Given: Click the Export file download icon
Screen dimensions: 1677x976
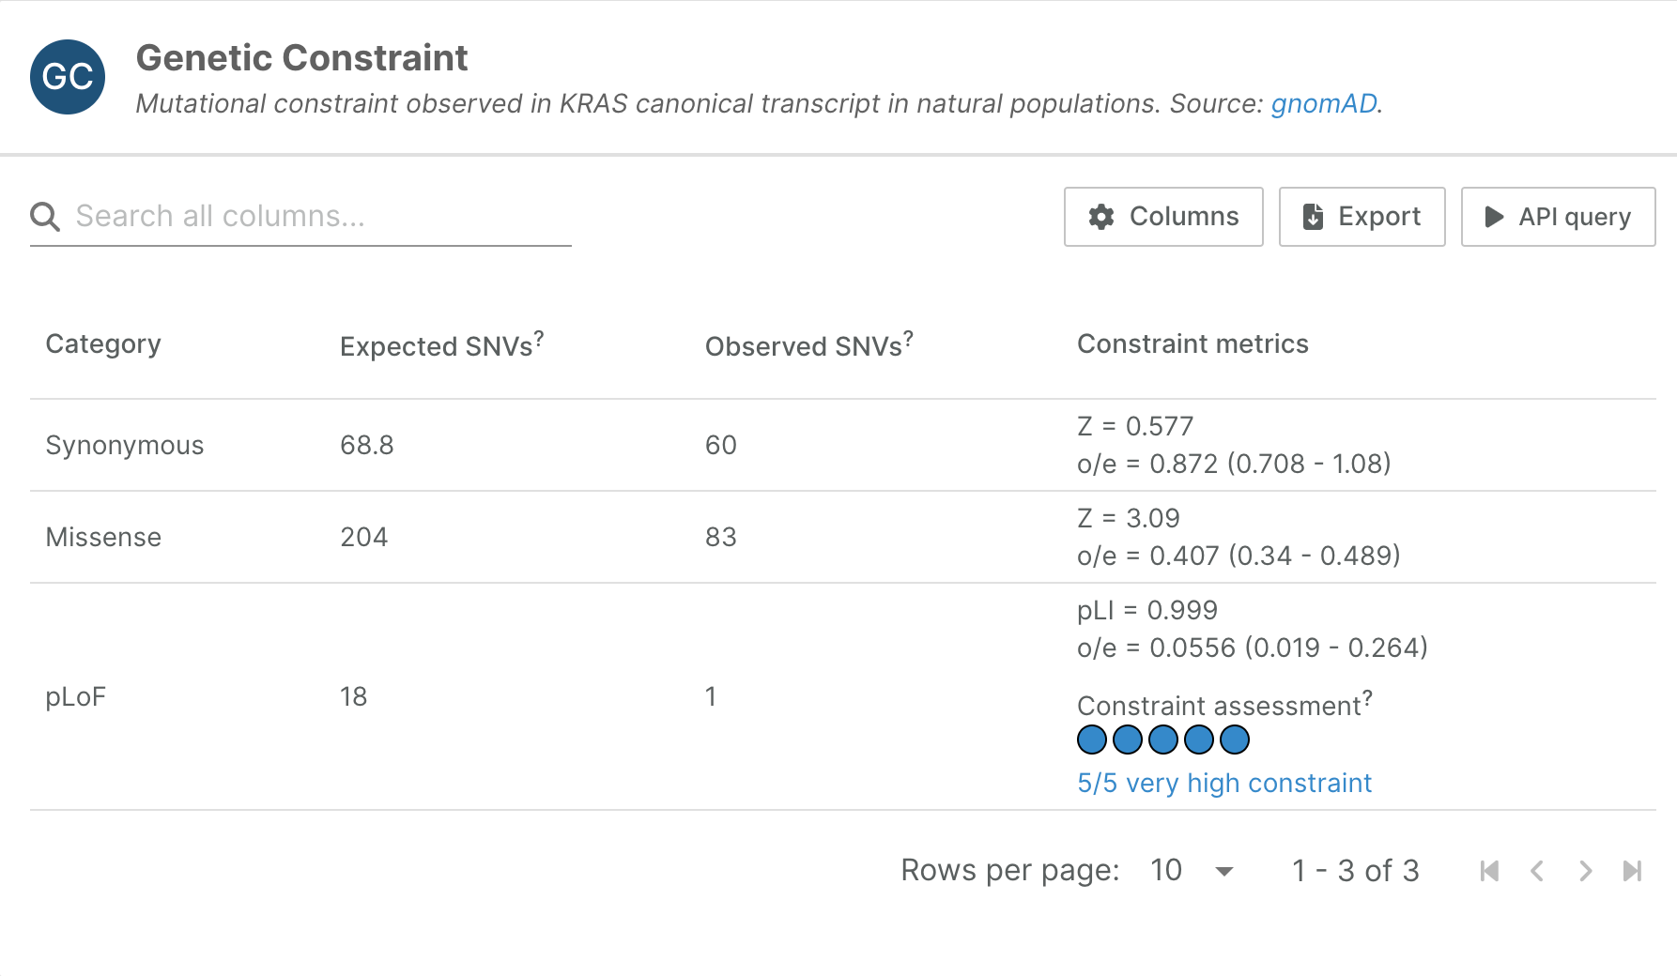Looking at the screenshot, I should [1313, 217].
